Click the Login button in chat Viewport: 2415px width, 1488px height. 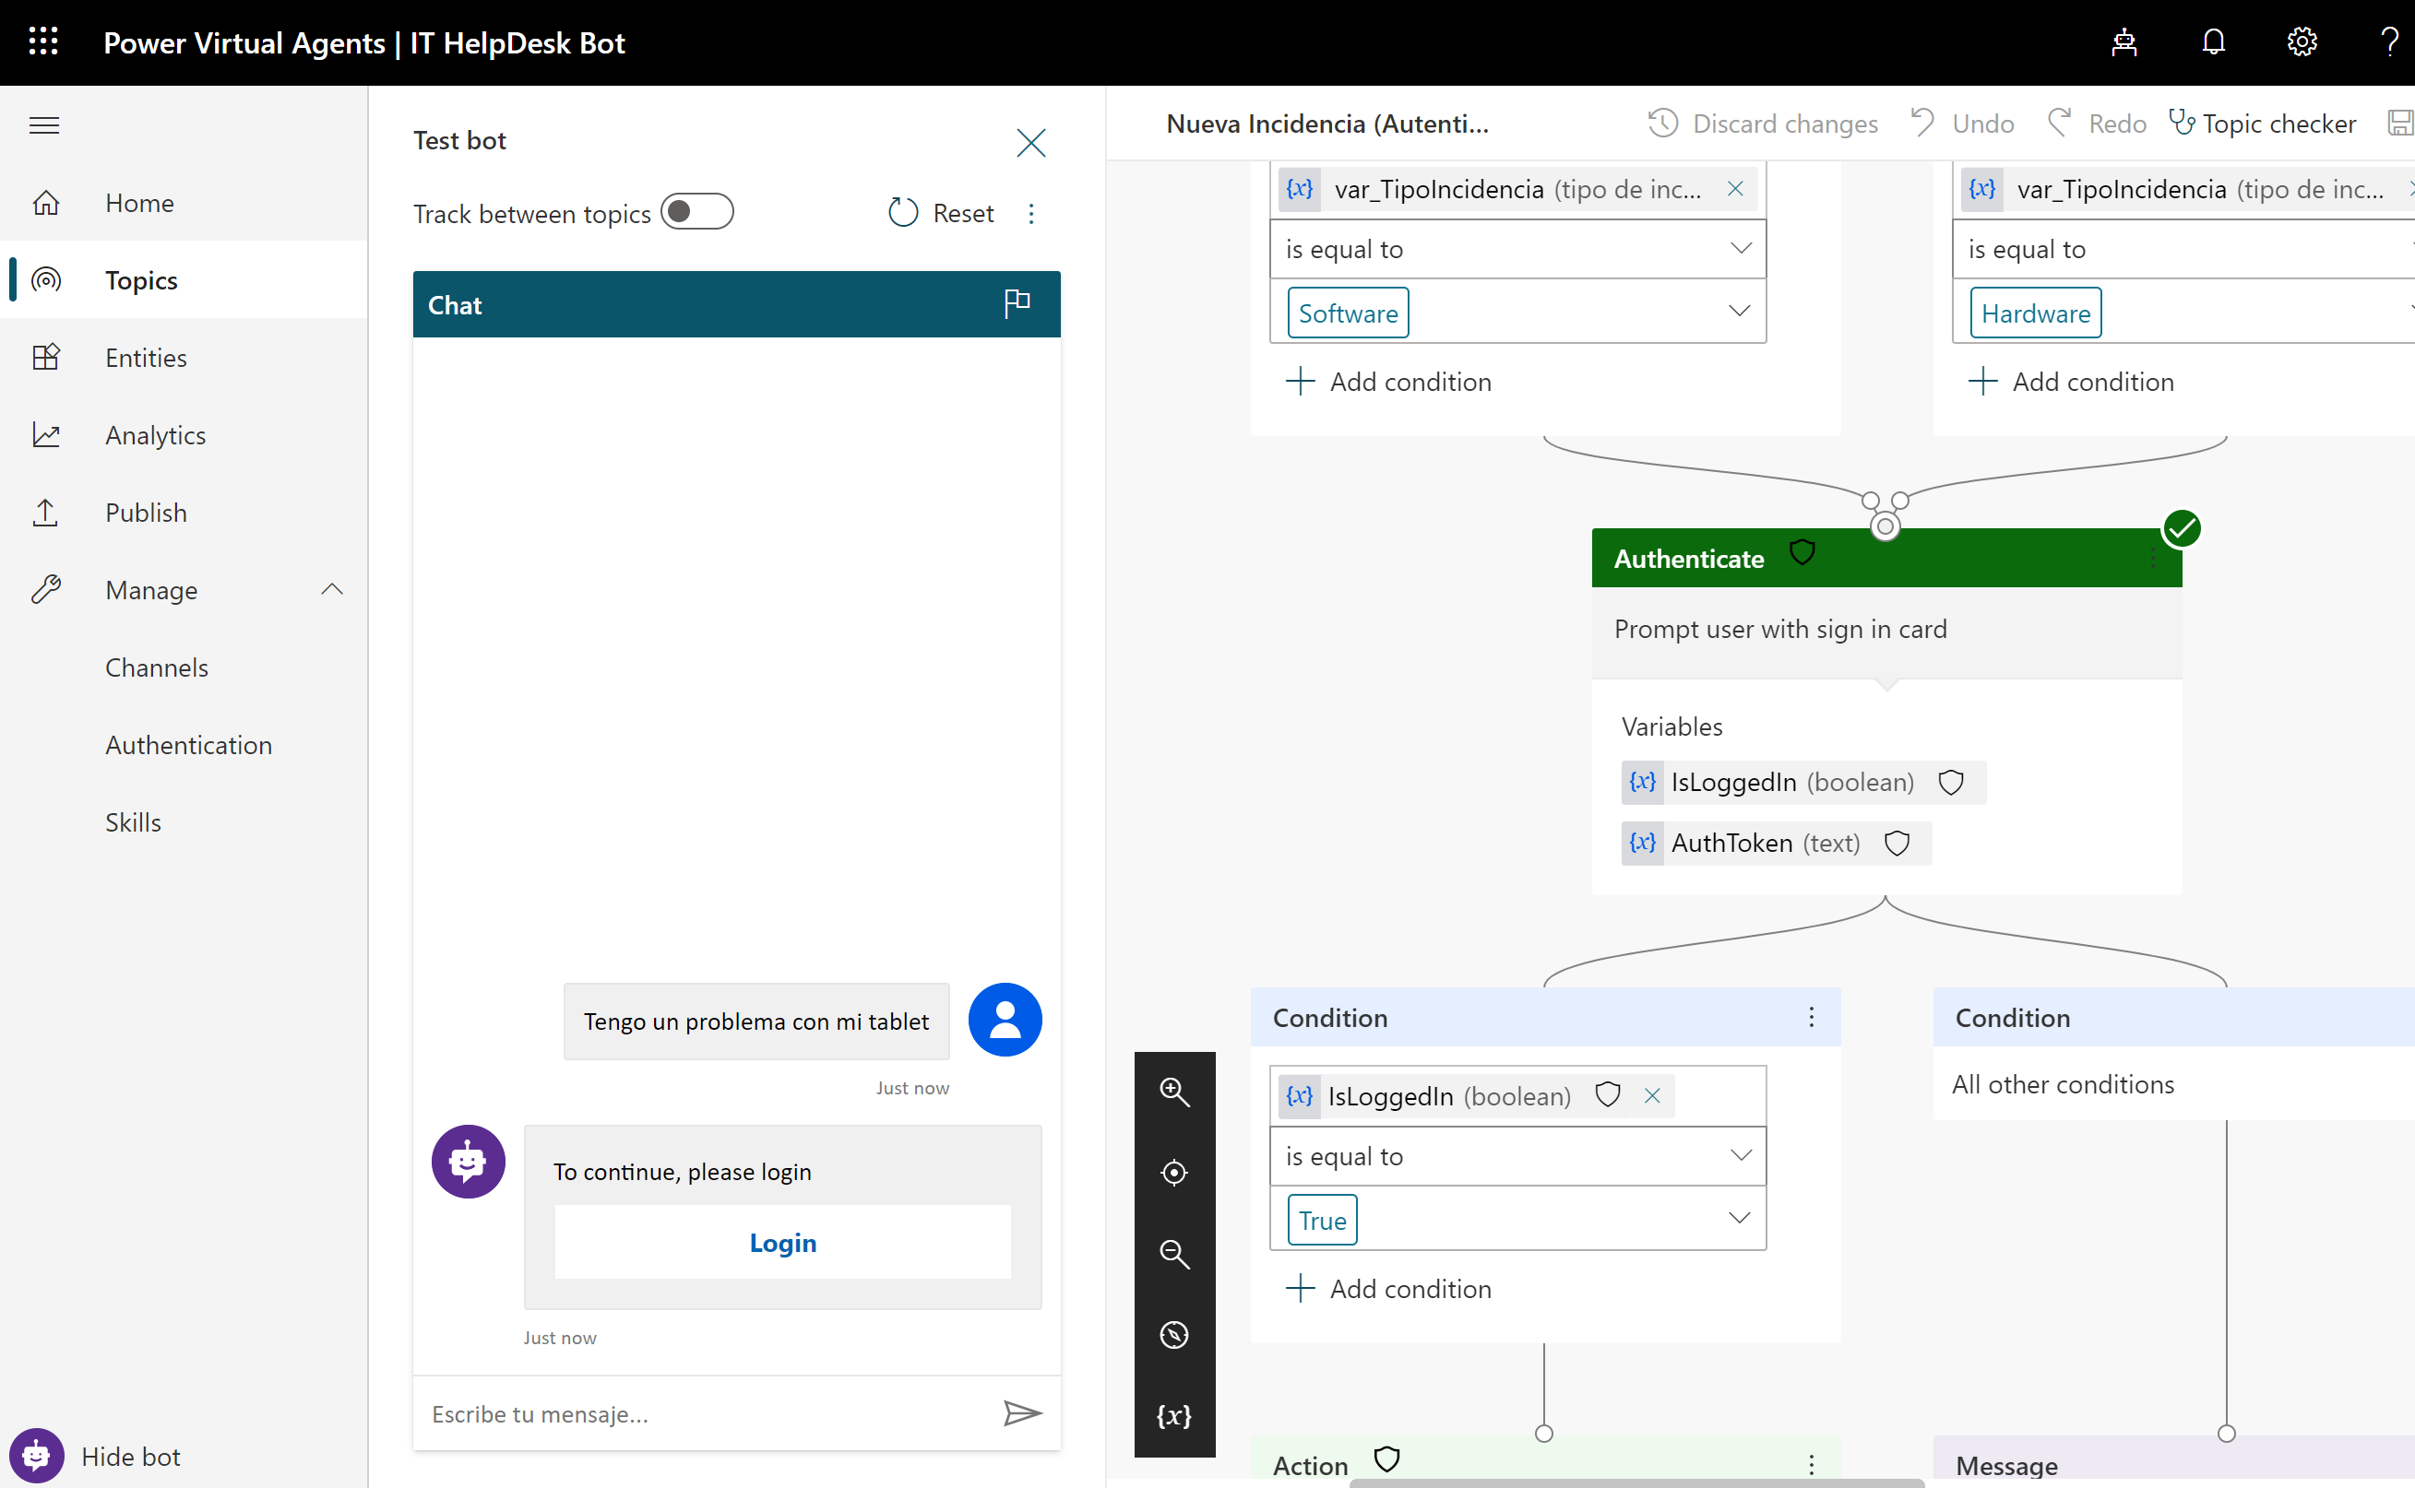click(x=782, y=1242)
